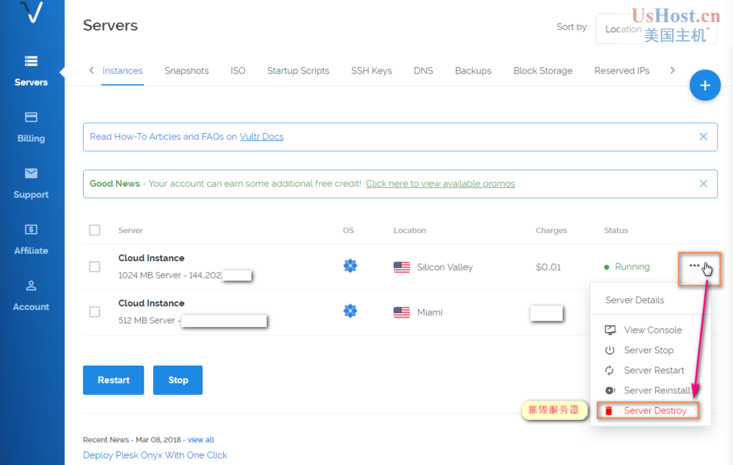The height and width of the screenshot is (465, 733).
Task: Switch to the Snapshots tab
Action: [x=187, y=71]
